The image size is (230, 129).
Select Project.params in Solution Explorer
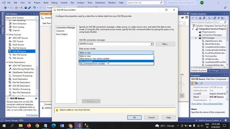[x=209, y=32]
